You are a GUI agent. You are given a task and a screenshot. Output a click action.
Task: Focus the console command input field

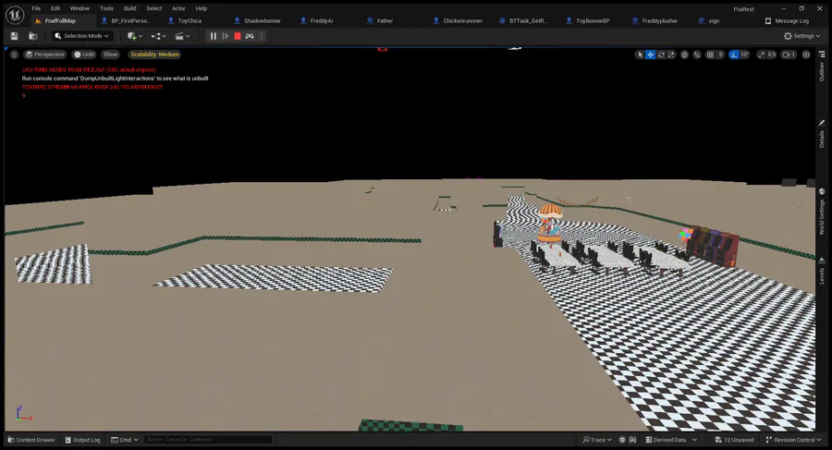208,440
